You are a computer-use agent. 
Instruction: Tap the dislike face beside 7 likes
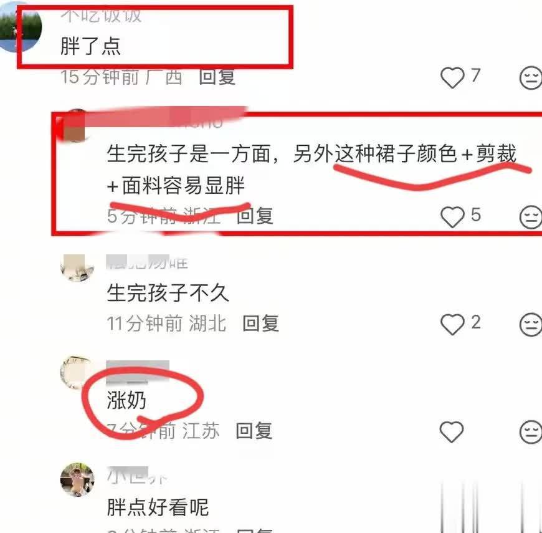click(531, 78)
